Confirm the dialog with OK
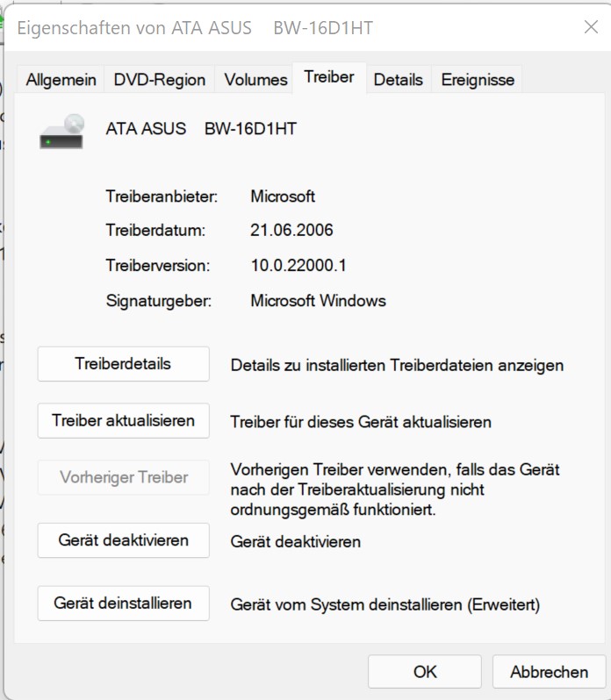Viewport: 611px width, 700px height. [x=425, y=671]
